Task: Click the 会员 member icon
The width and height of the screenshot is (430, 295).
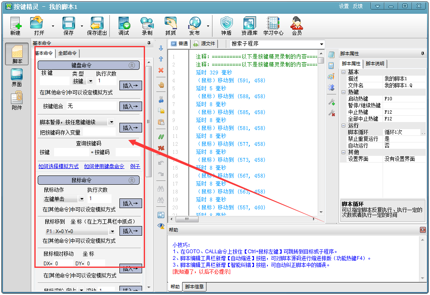Action: (x=297, y=26)
